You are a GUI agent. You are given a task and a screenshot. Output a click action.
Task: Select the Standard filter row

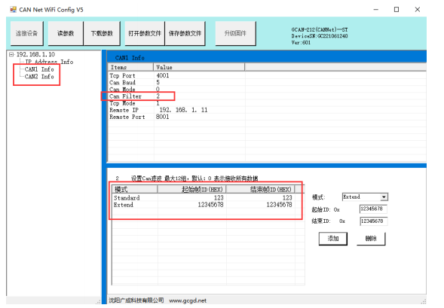pos(203,198)
